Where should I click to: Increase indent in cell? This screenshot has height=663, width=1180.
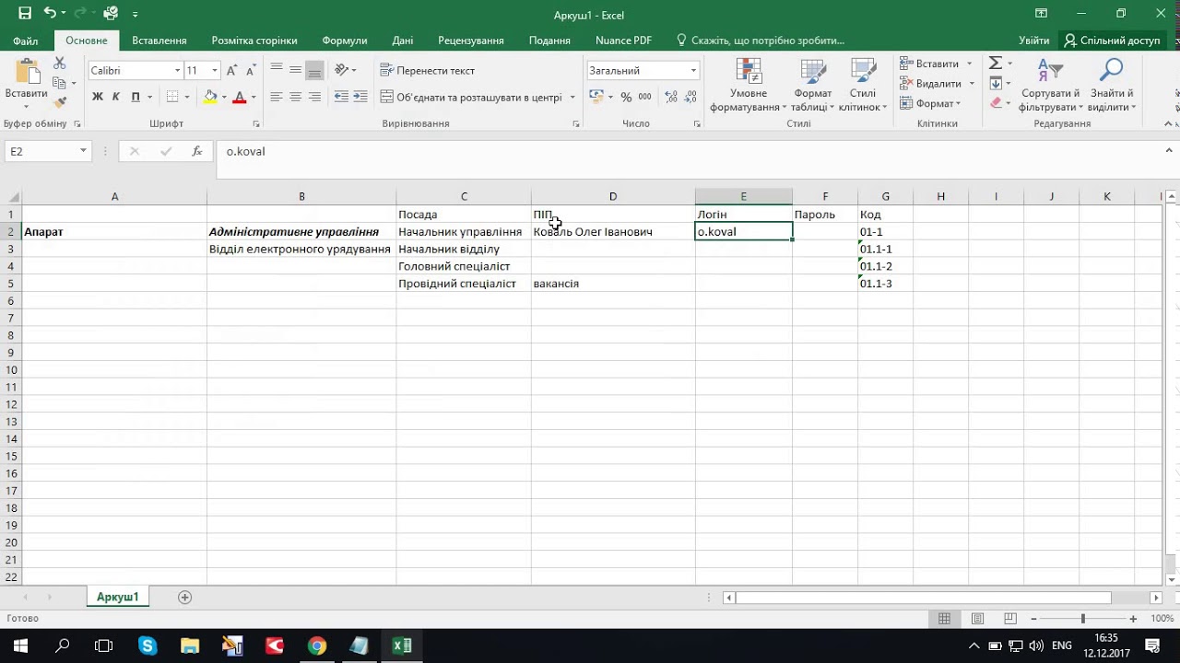pyautogui.click(x=359, y=97)
